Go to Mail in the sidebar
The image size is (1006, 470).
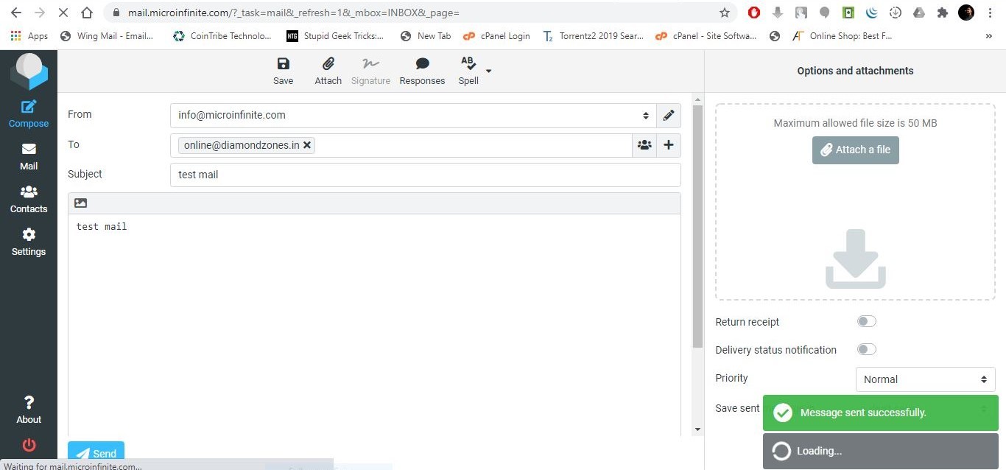click(29, 157)
